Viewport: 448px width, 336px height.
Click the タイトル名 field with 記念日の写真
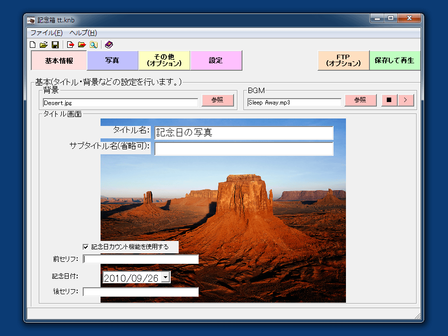(x=244, y=133)
